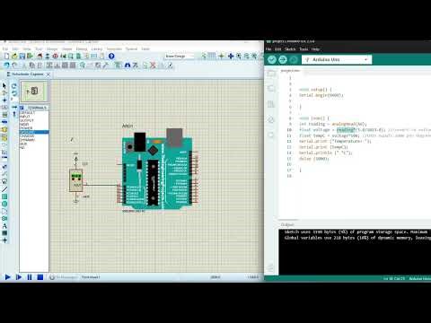Image resolution: width=431 pixels, height=323 pixels.
Task: Click Open Project icon in Proteus toolbar
Action: click(14, 56)
